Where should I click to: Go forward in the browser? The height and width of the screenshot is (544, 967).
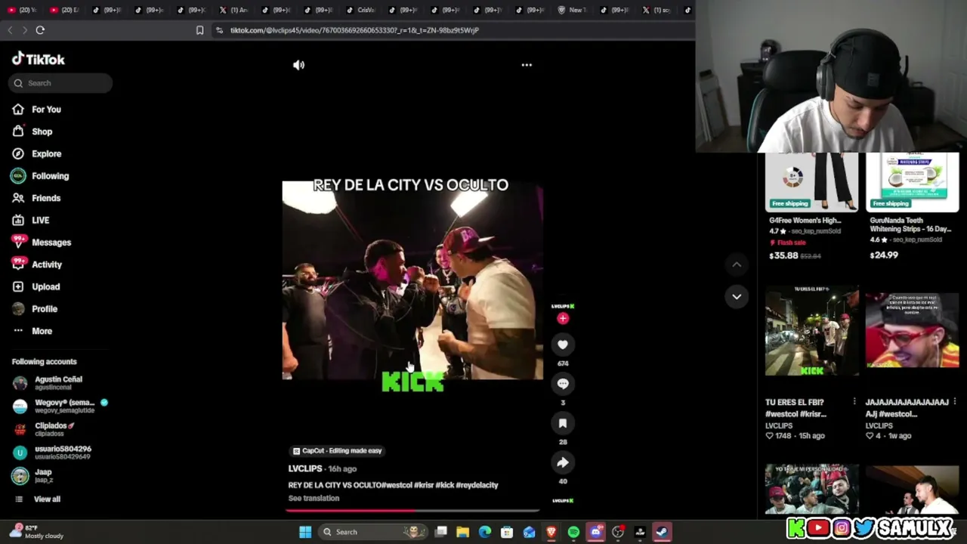point(24,30)
